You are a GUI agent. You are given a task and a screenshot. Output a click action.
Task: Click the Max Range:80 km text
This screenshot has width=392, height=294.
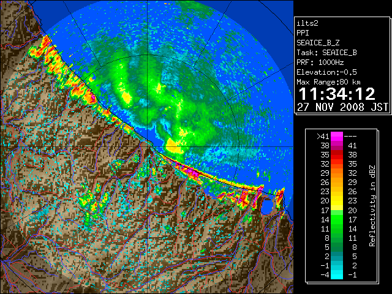pyautogui.click(x=328, y=82)
